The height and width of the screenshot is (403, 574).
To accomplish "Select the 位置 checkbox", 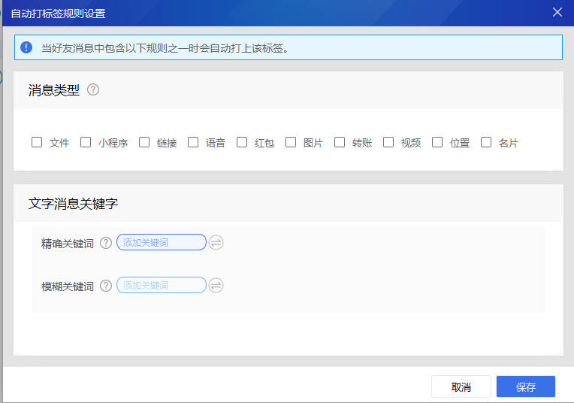I will pyautogui.click(x=437, y=142).
